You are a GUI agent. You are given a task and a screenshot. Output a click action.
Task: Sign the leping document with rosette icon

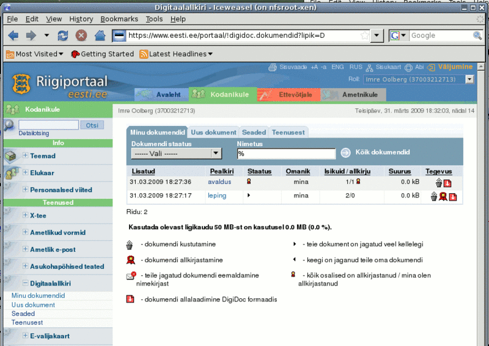point(443,196)
